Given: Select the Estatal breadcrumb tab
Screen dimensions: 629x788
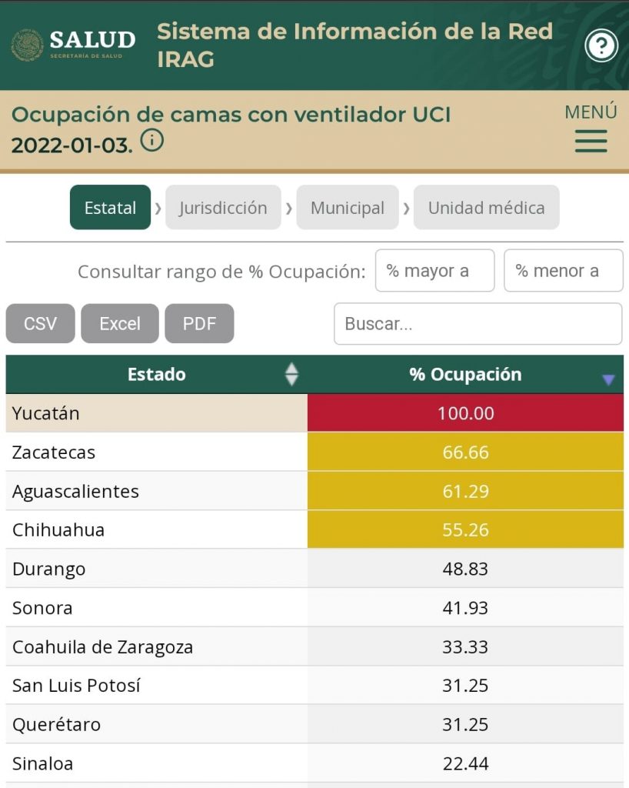Looking at the screenshot, I should (x=109, y=207).
